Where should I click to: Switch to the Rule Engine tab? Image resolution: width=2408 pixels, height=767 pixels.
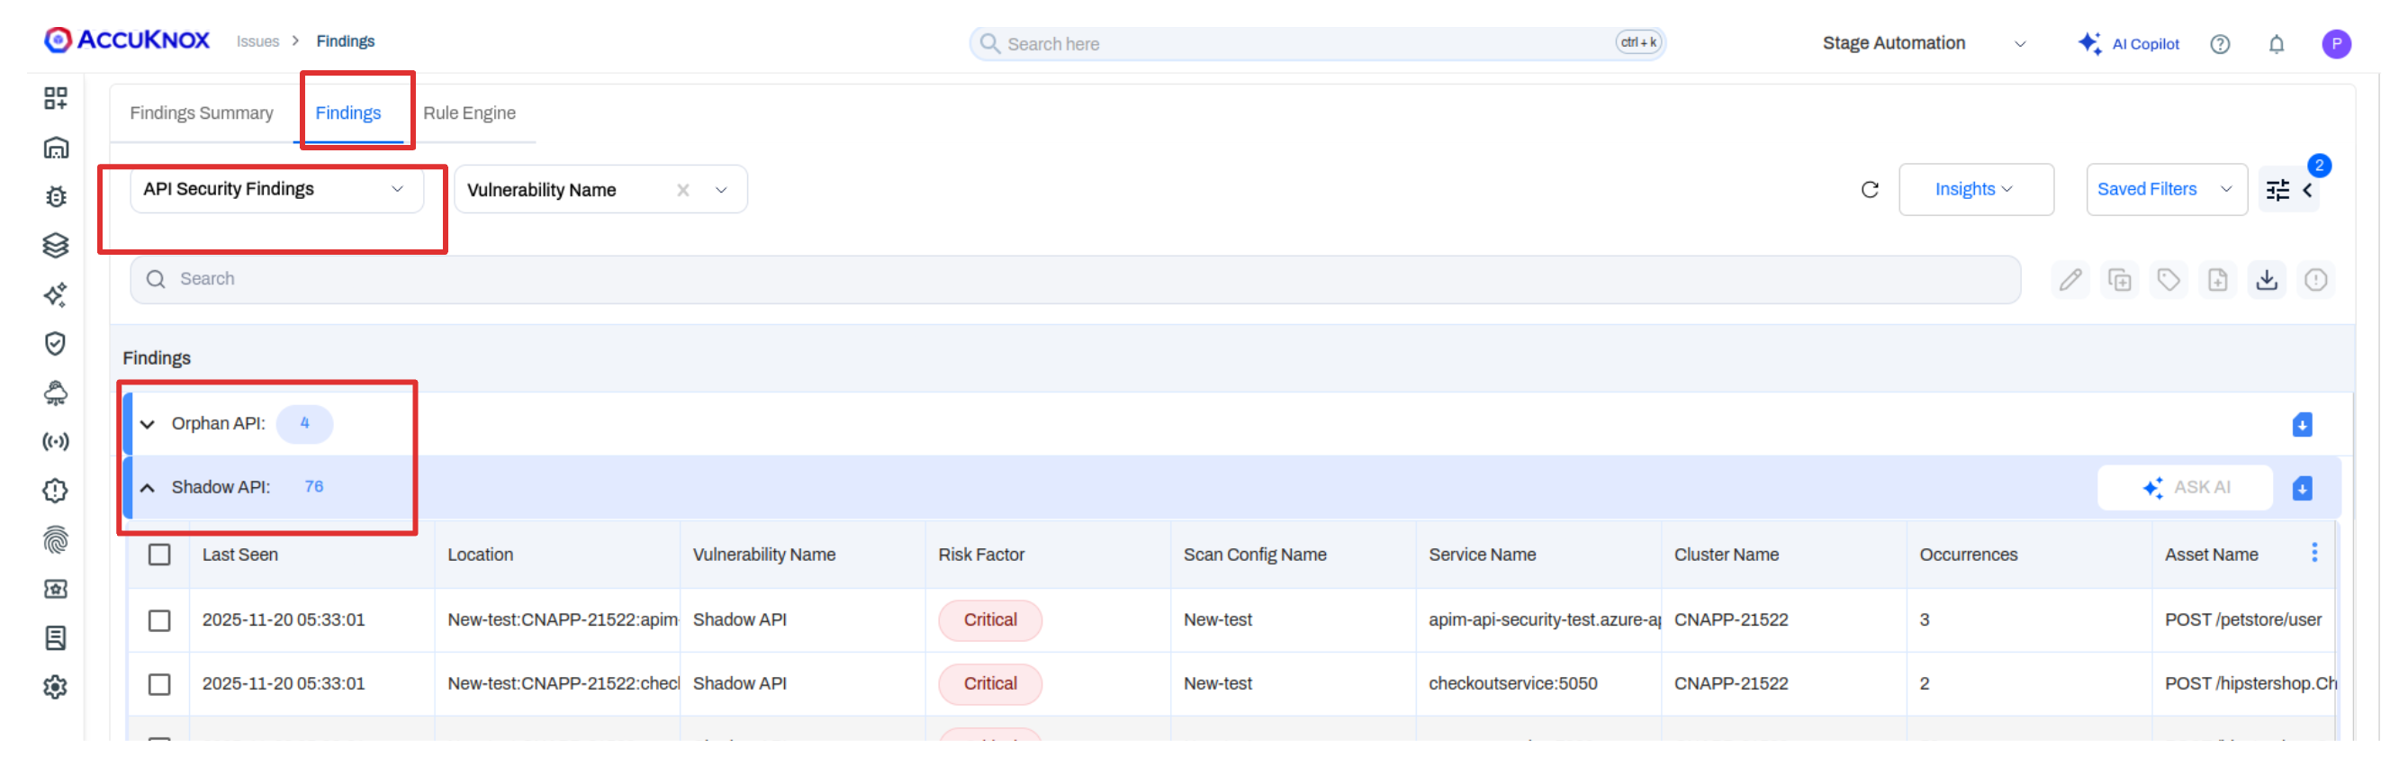tap(468, 113)
